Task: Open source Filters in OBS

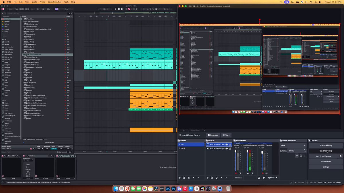Action: pos(226,135)
